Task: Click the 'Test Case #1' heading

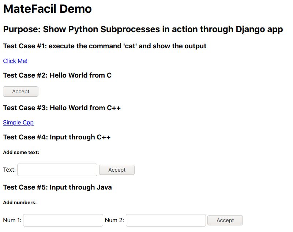Action: pyautogui.click(x=105, y=46)
